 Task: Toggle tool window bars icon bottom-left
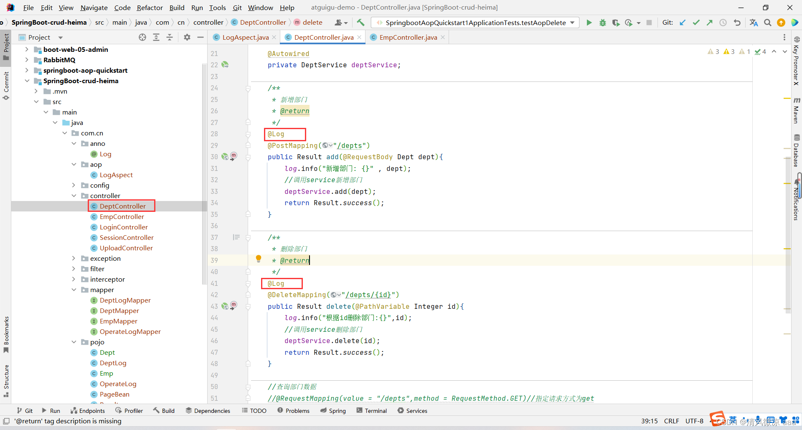click(6, 421)
